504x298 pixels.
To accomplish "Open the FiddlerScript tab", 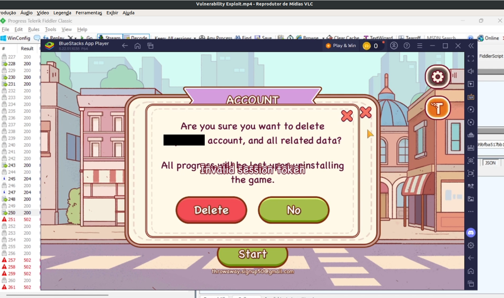I will tap(491, 56).
